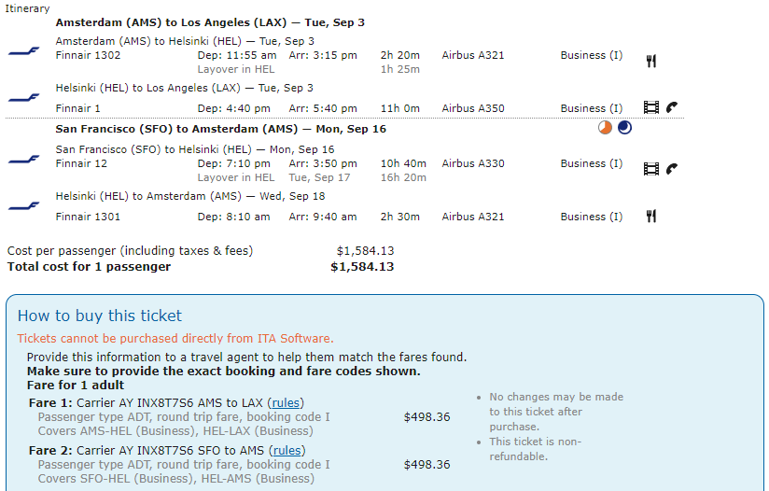
Task: Click the movie icon on Finnair 1 row
Action: pyautogui.click(x=650, y=107)
